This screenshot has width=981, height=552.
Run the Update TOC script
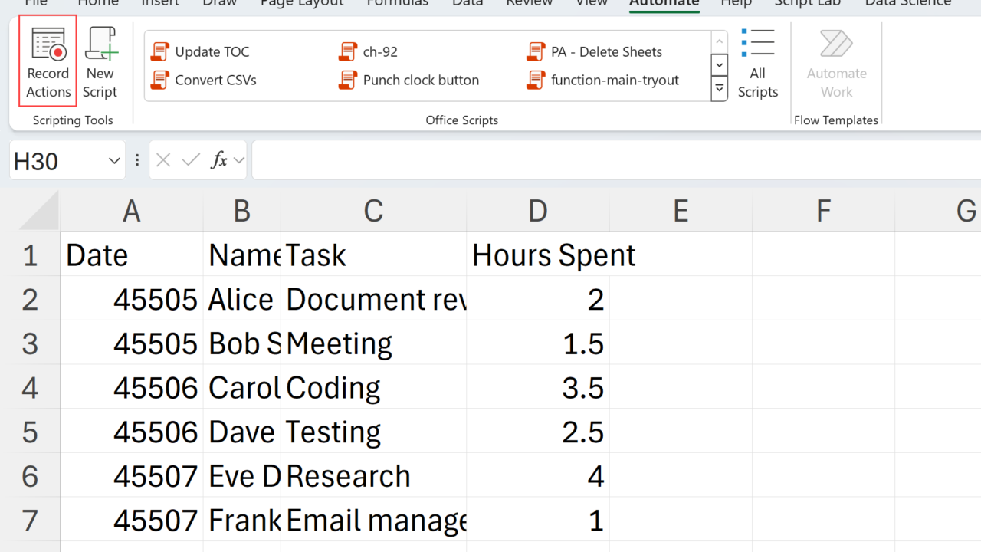201,52
